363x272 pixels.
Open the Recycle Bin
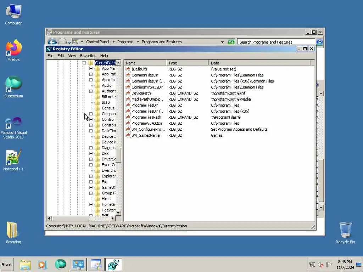pos(345,233)
